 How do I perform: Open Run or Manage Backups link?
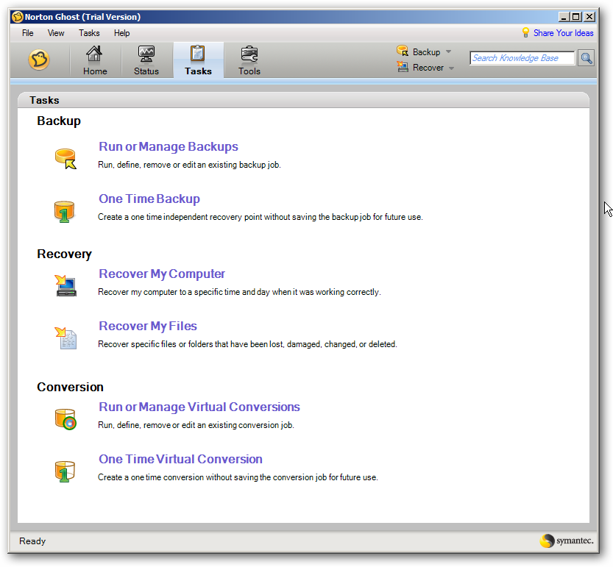click(x=168, y=146)
